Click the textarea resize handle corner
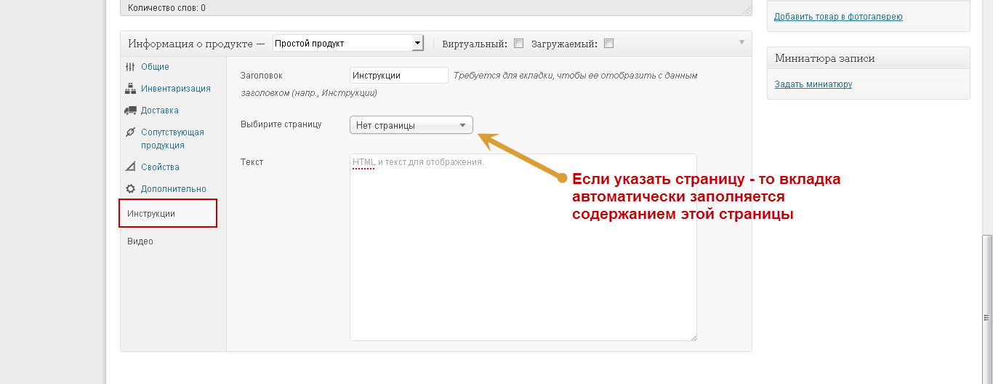This screenshot has width=993, height=384. pyautogui.click(x=693, y=337)
